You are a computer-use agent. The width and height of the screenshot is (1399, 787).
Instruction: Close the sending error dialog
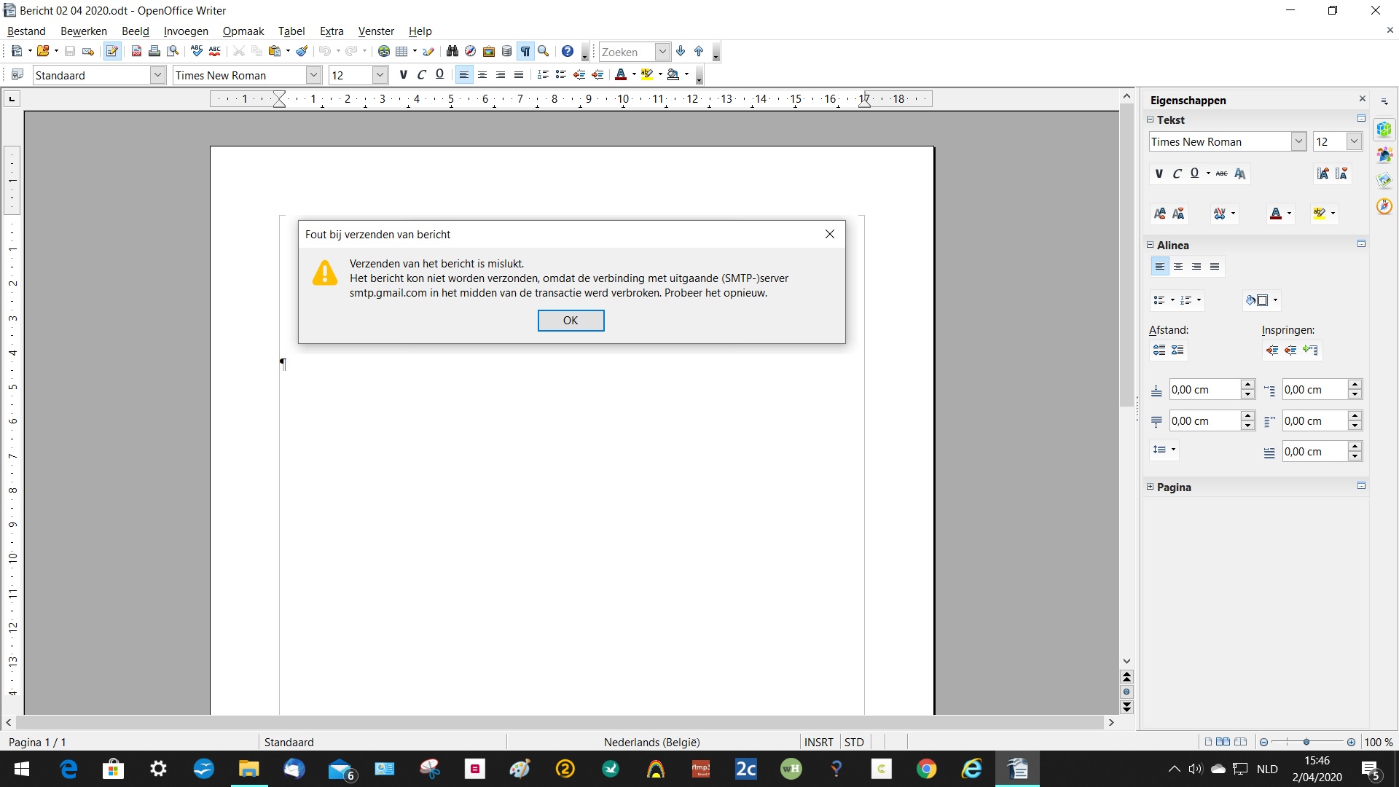[x=829, y=234]
